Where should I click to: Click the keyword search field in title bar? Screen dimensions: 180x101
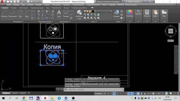[109, 2]
